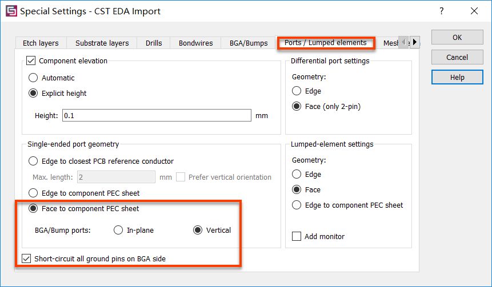Select single-ended Edge to component PEC sheet
Screen dimensions: 492x287
pos(33,193)
